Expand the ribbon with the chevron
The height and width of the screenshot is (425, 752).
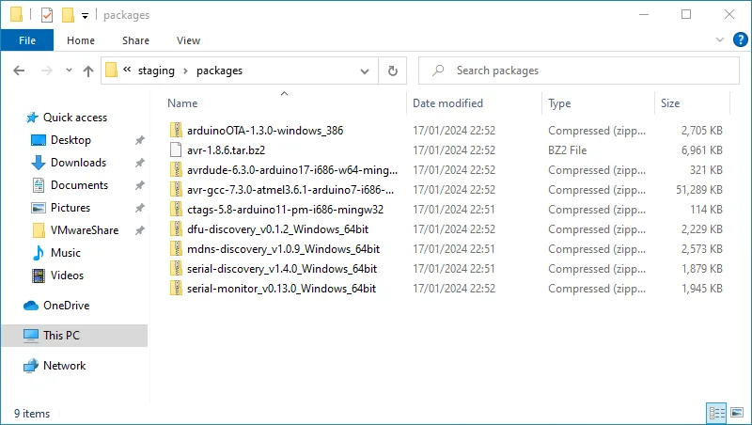(x=719, y=39)
